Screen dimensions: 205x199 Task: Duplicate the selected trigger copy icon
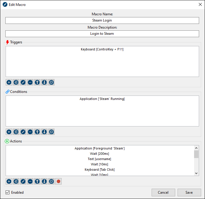[x=51, y=82]
